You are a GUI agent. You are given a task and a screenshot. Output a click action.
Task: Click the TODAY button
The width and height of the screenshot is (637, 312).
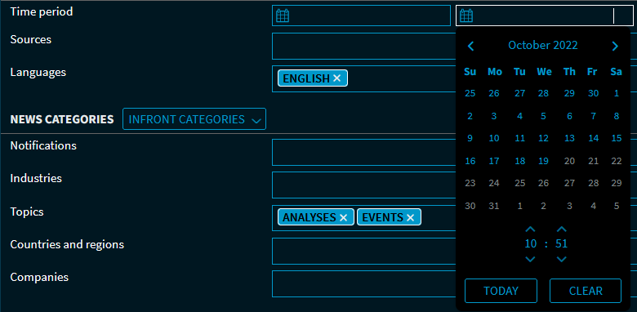tap(501, 291)
